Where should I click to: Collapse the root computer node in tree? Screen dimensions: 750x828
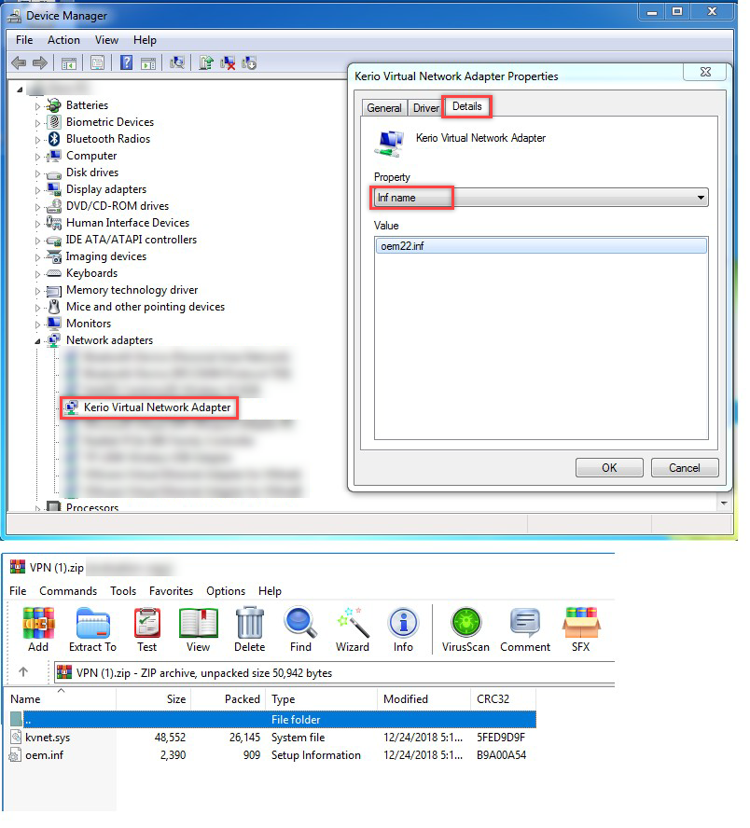pyautogui.click(x=20, y=90)
